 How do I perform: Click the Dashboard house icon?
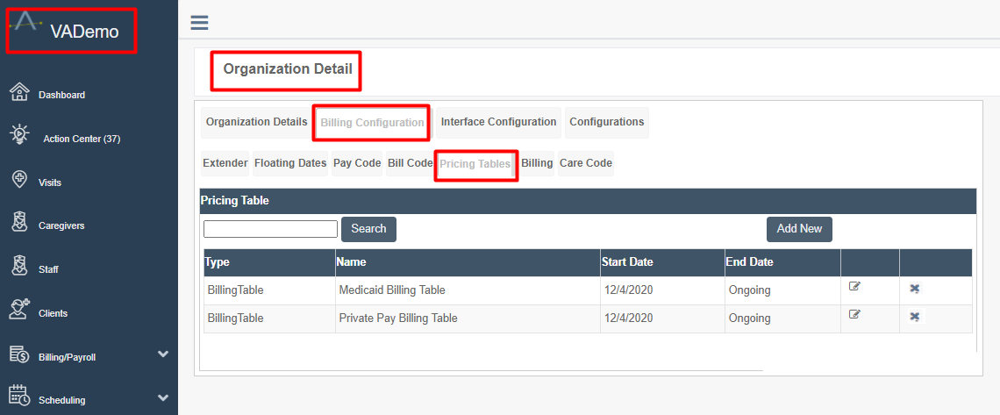coord(20,92)
